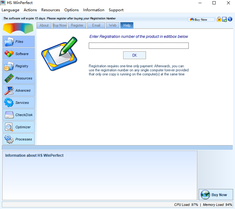Open the Registry section in sidebar
The height and width of the screenshot is (209, 235).
point(18,66)
